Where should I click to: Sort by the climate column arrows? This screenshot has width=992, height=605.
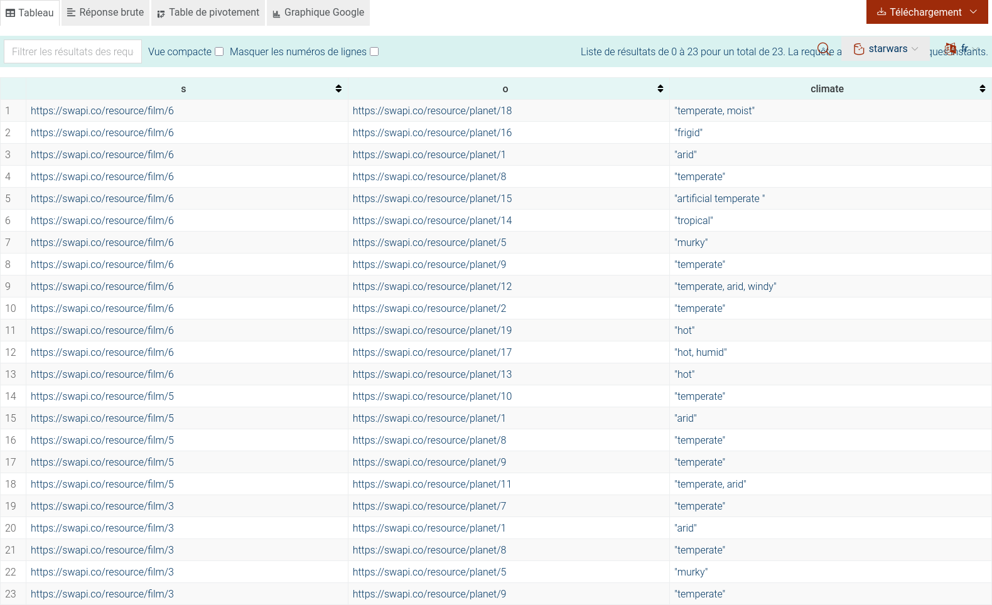pyautogui.click(x=982, y=88)
